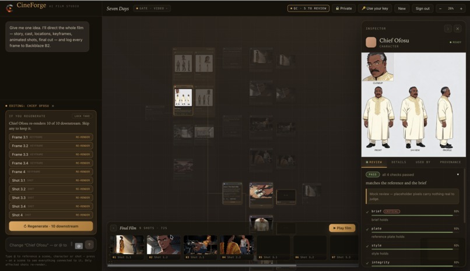Toggle re-render for Shot 3.3

pos(51,198)
